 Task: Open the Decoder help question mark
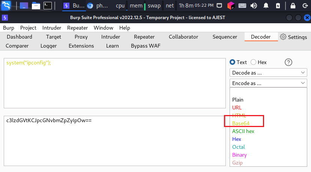coord(288,62)
